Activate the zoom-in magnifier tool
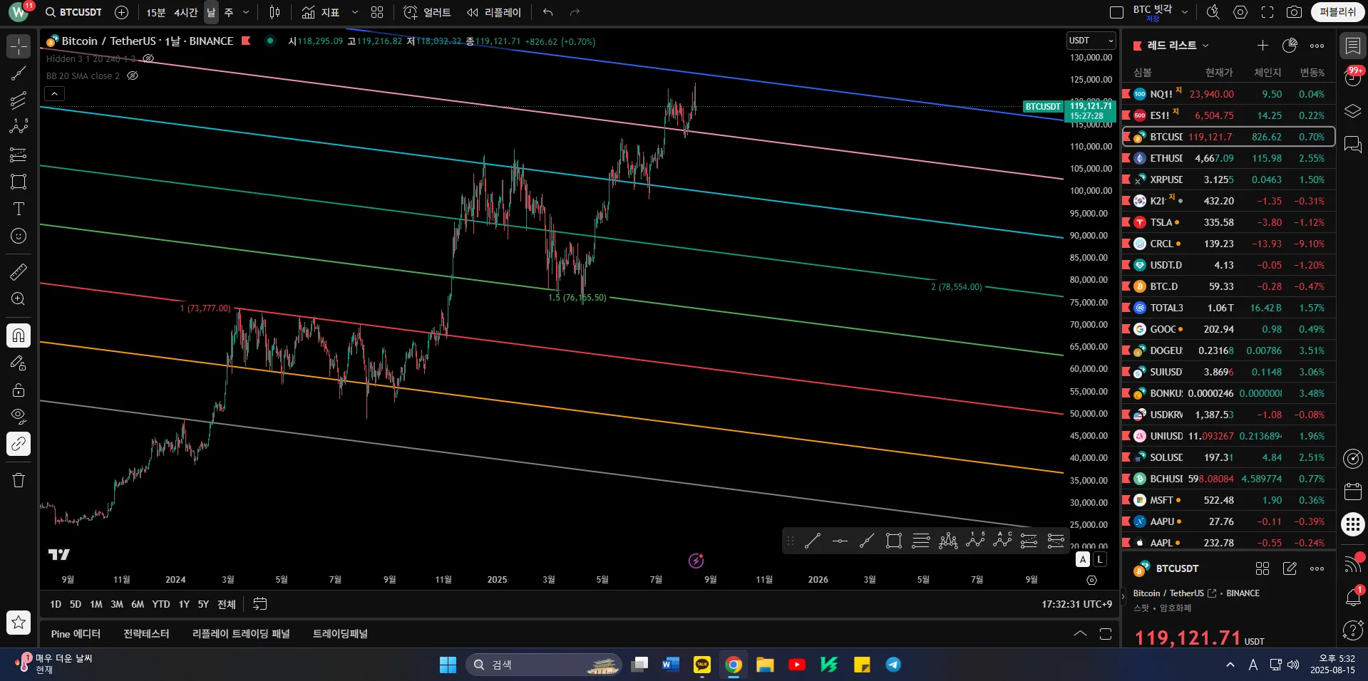The image size is (1368, 681). 19,299
